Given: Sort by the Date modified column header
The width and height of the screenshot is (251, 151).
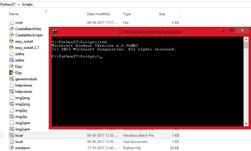Looking at the screenshot, I should tap(98, 14).
